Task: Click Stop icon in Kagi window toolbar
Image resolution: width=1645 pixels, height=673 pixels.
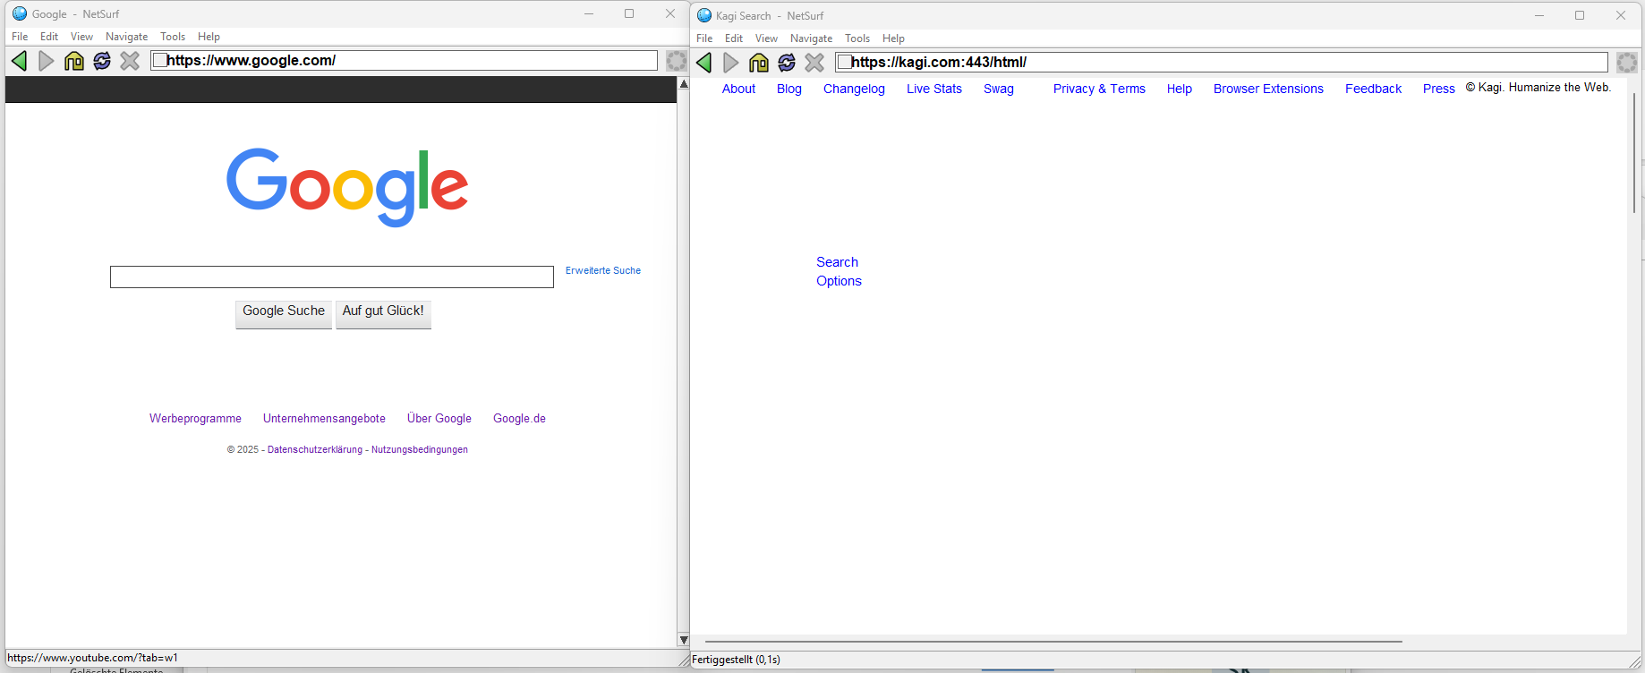Action: tap(814, 63)
